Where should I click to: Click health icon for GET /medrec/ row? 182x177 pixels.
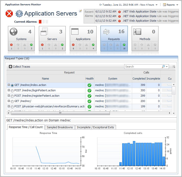(89, 101)
